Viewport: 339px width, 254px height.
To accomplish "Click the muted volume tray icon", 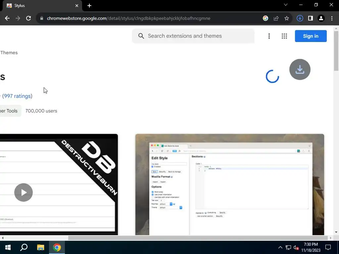I will pos(296,247).
